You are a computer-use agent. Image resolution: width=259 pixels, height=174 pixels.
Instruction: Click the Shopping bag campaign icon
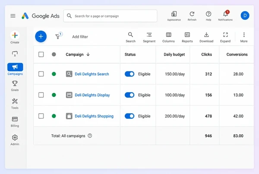[69, 116]
